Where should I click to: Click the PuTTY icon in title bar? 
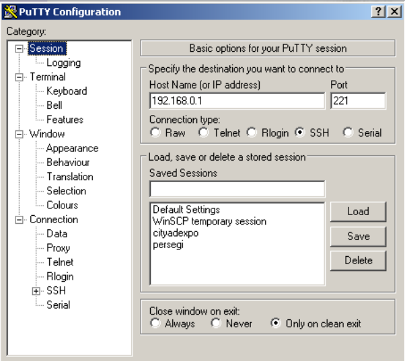(x=10, y=12)
